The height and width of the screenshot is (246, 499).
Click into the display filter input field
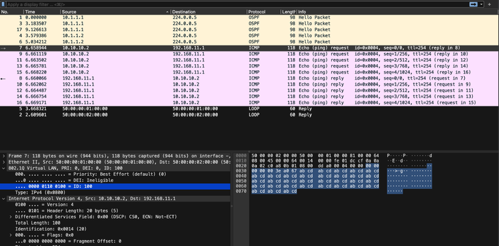237,5
